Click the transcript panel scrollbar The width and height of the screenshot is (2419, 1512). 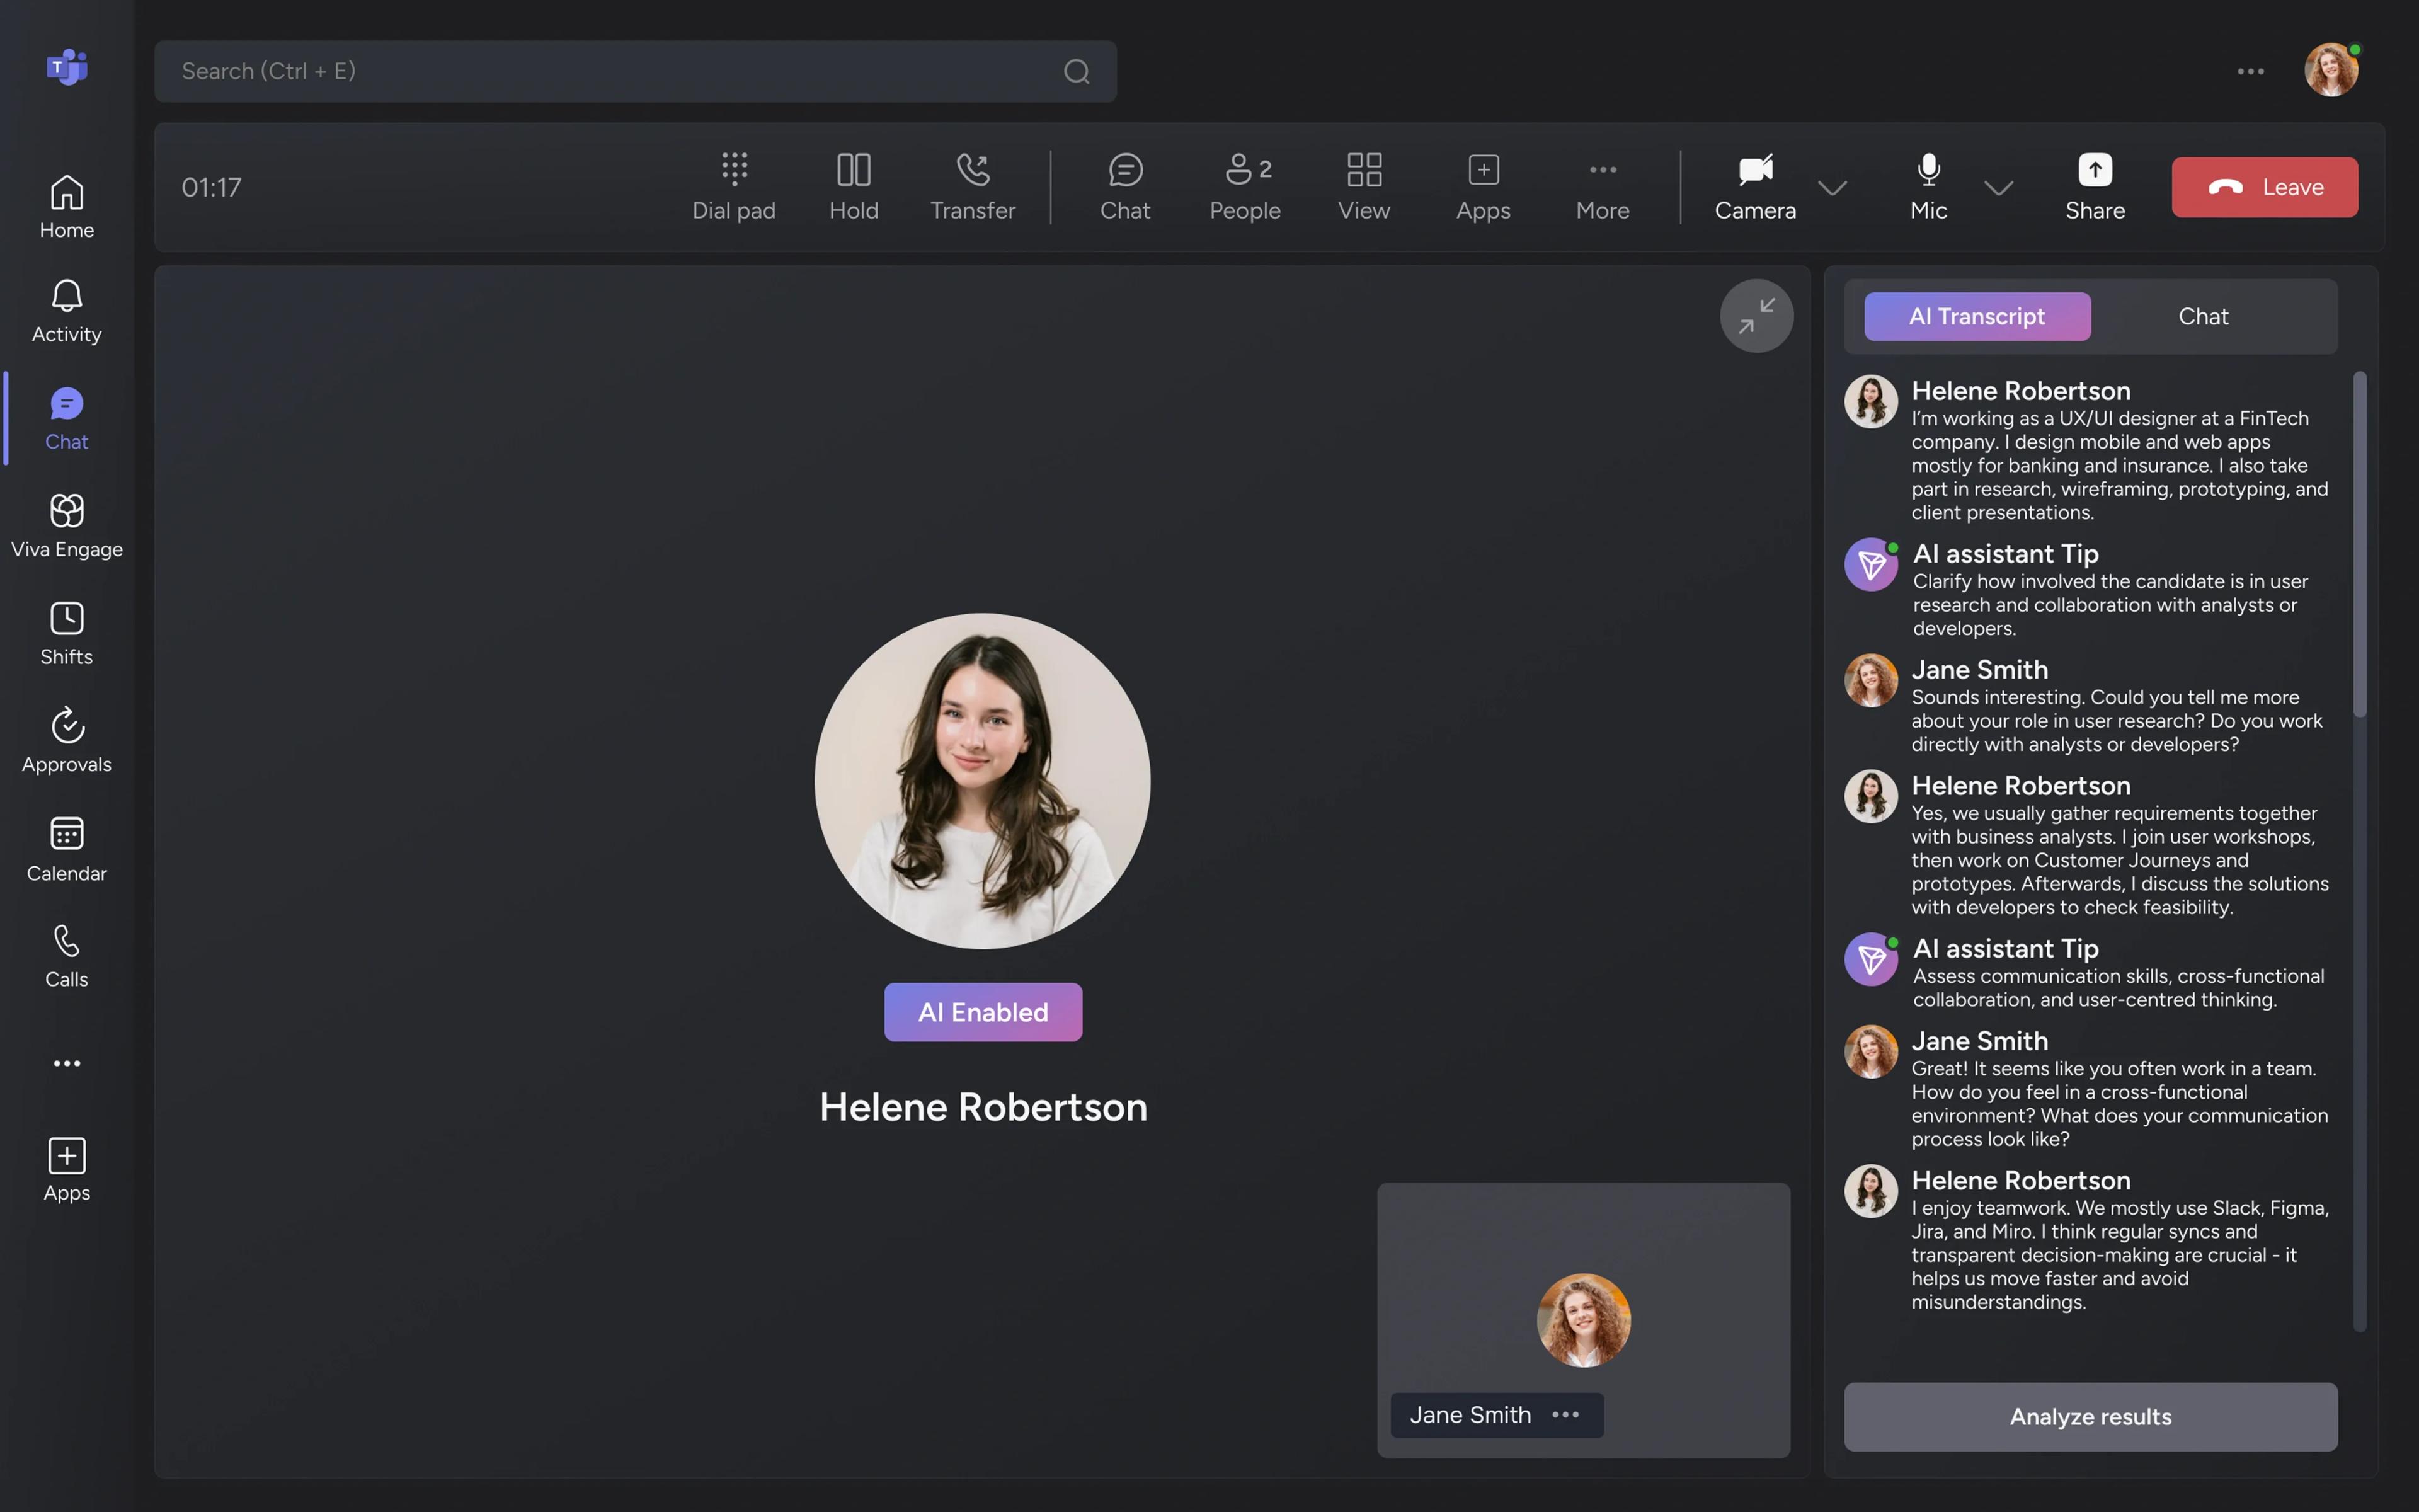(x=2359, y=545)
